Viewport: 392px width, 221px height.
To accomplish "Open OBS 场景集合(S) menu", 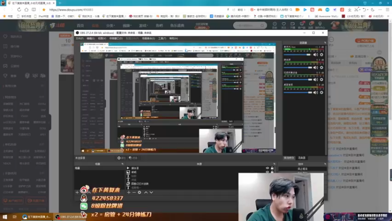I will click(x=148, y=38).
